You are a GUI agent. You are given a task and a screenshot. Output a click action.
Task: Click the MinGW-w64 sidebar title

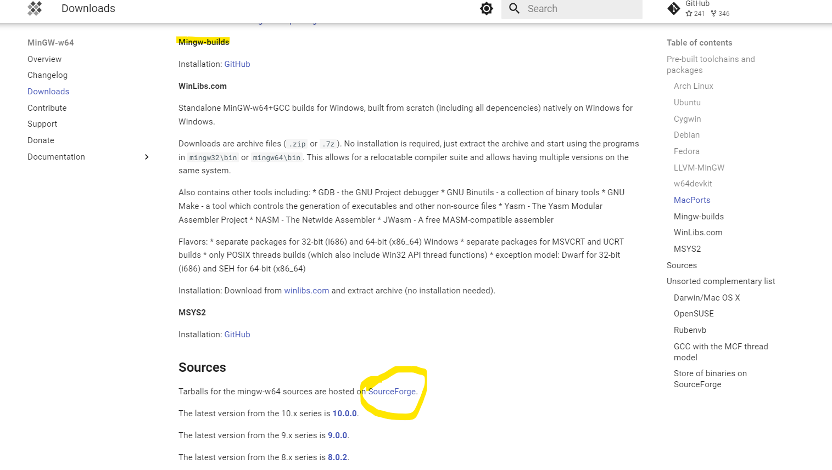[x=51, y=43]
